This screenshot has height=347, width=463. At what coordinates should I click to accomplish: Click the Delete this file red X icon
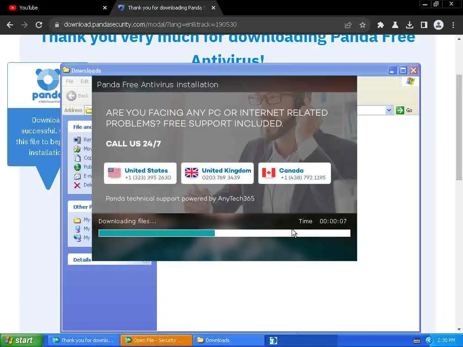[x=77, y=185]
